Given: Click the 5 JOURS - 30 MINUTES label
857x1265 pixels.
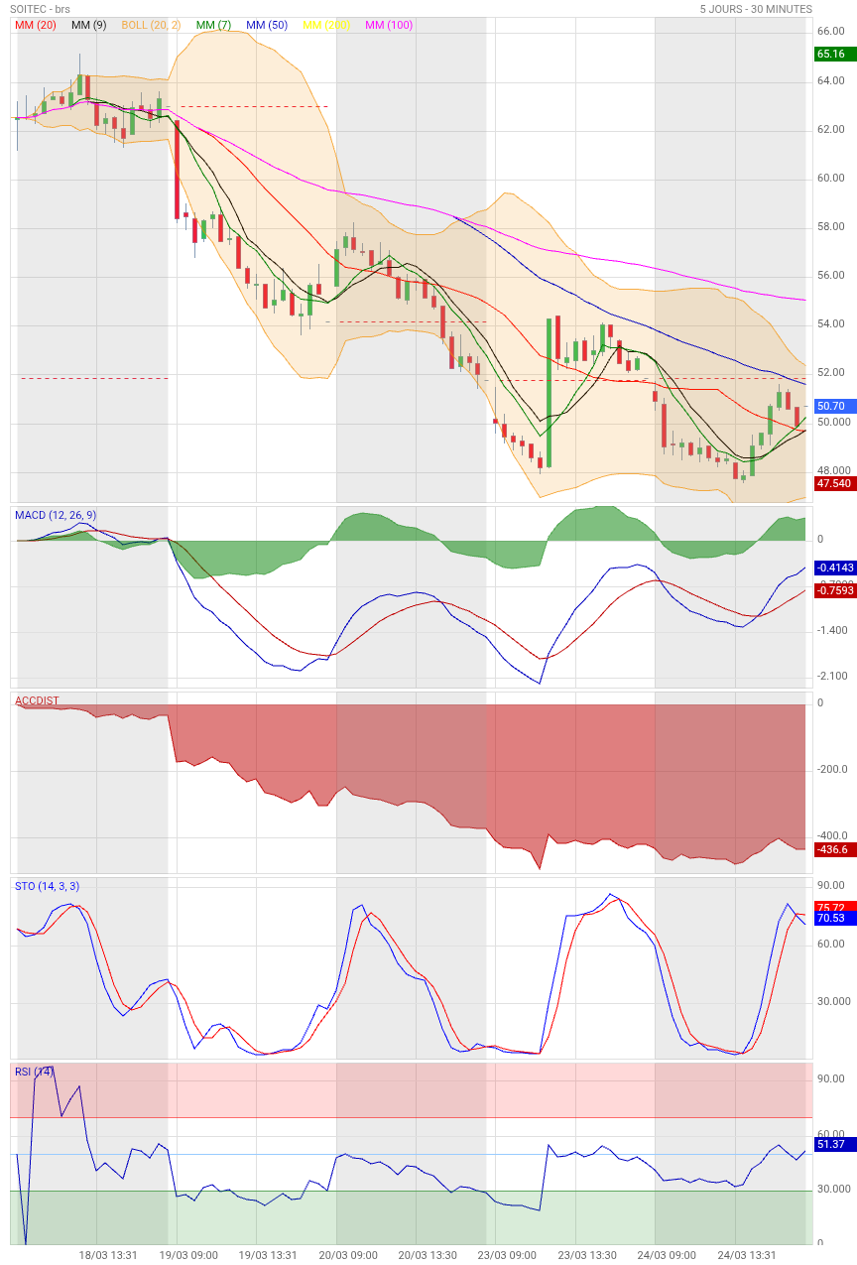Looking at the screenshot, I should coord(756,9).
